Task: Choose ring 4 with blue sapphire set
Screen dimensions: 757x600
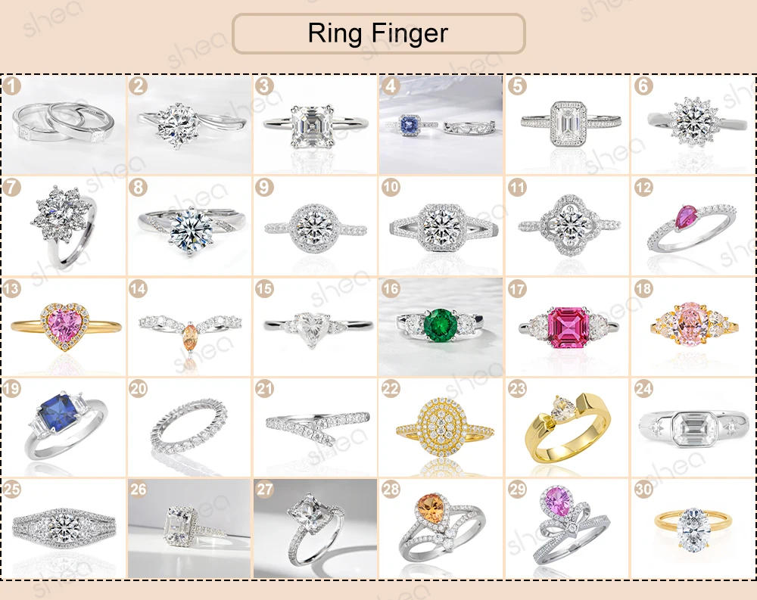Action: click(x=441, y=125)
